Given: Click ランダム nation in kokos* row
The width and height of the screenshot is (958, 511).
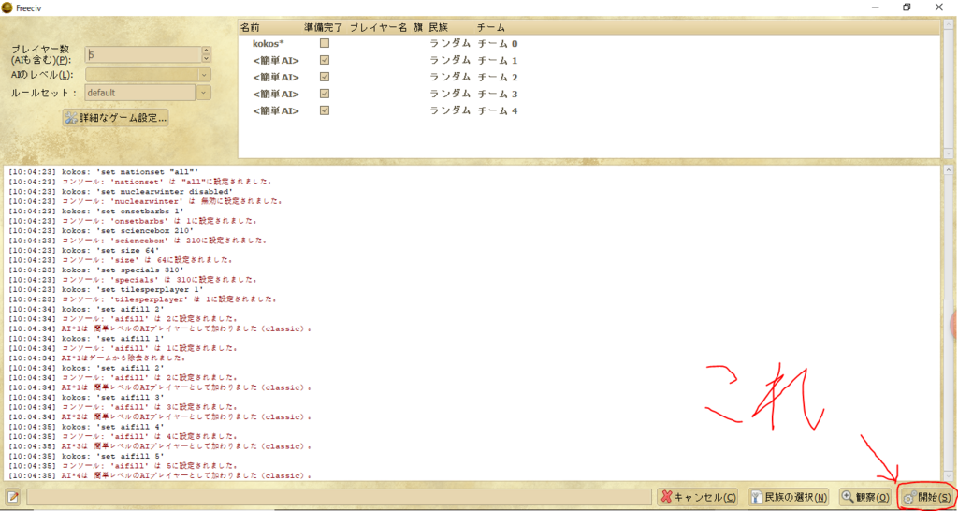Looking at the screenshot, I should point(450,43).
